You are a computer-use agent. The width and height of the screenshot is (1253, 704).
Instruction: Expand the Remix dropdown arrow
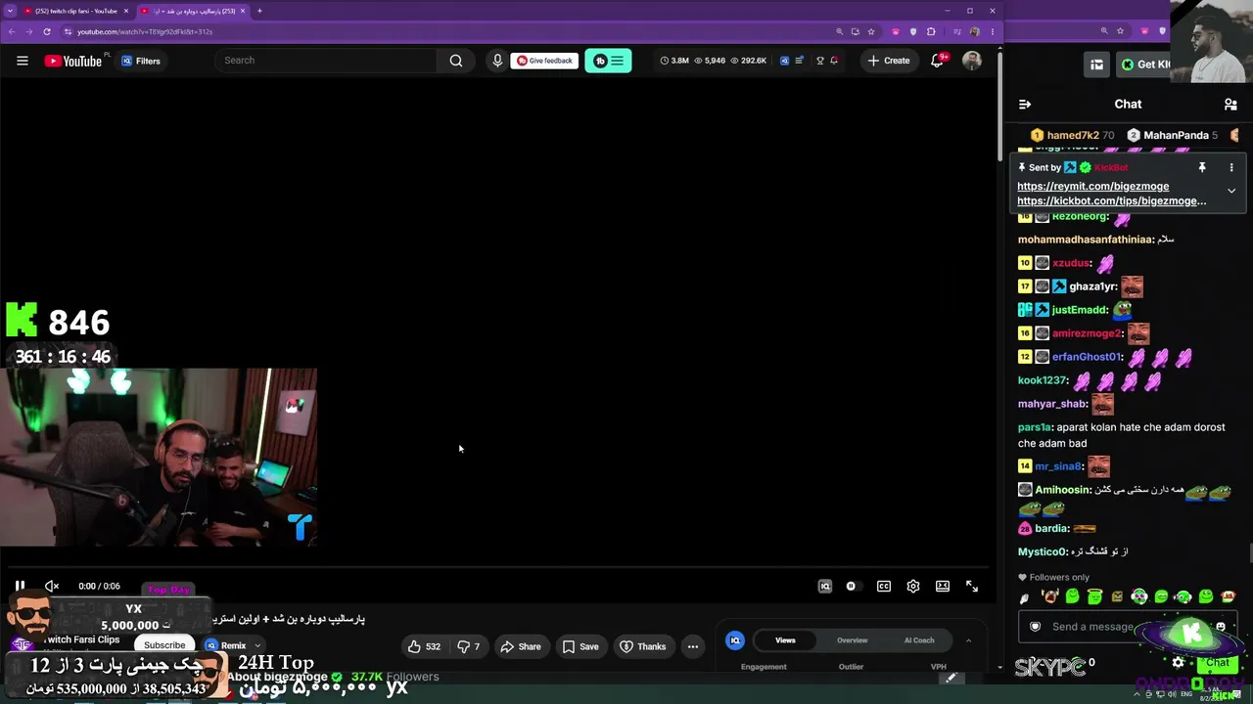(257, 645)
